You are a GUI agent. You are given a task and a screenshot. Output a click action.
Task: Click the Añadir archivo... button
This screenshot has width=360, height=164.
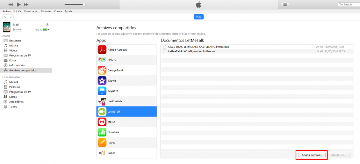tap(312, 155)
